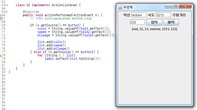Click button2 in the else if condition
Image resolution: width=197 pixels, height=110 pixels.
click(87, 52)
